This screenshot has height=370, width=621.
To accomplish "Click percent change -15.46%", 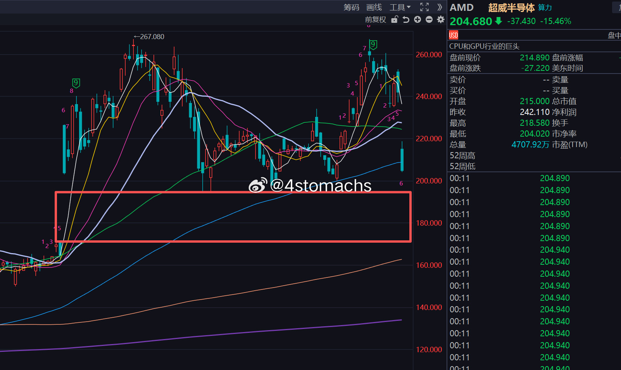I will [x=555, y=21].
